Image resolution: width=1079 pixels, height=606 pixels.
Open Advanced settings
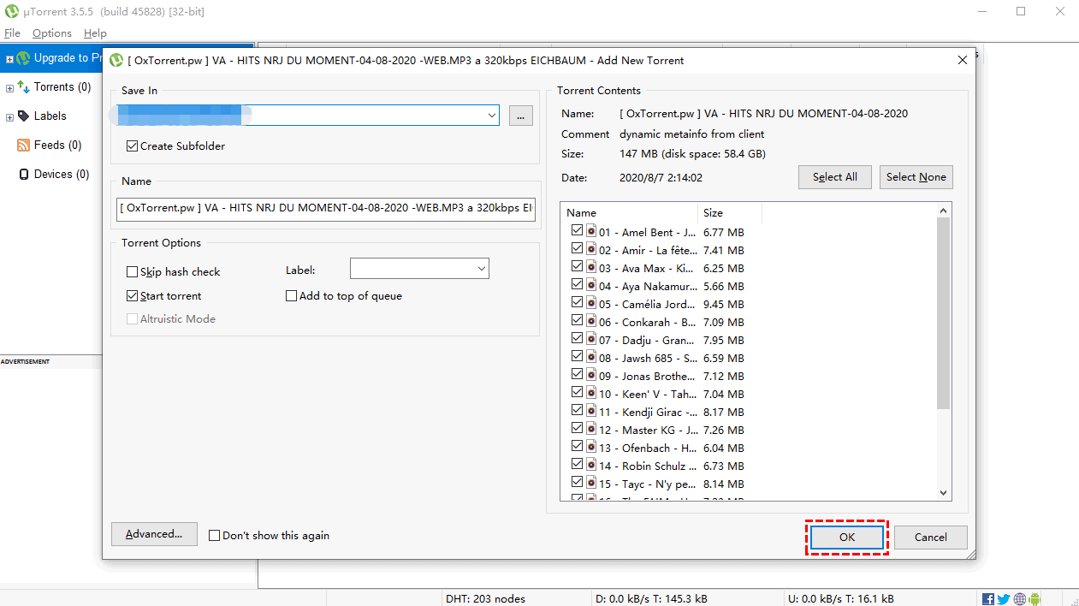[x=154, y=534]
